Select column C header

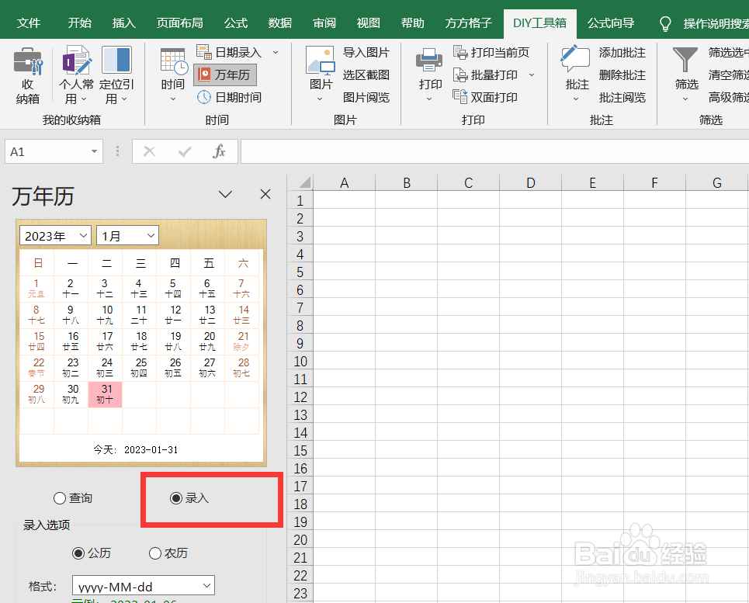click(468, 182)
